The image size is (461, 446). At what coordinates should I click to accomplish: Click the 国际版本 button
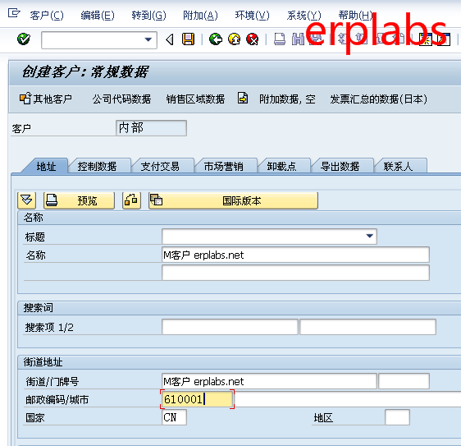tap(233, 200)
